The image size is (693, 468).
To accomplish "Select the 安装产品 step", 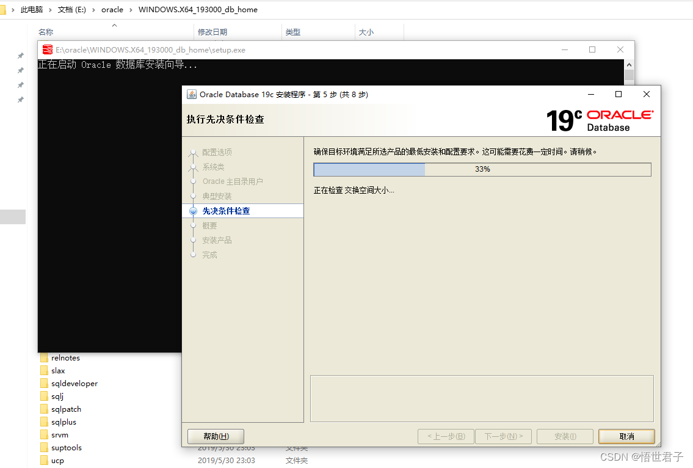I will (217, 240).
